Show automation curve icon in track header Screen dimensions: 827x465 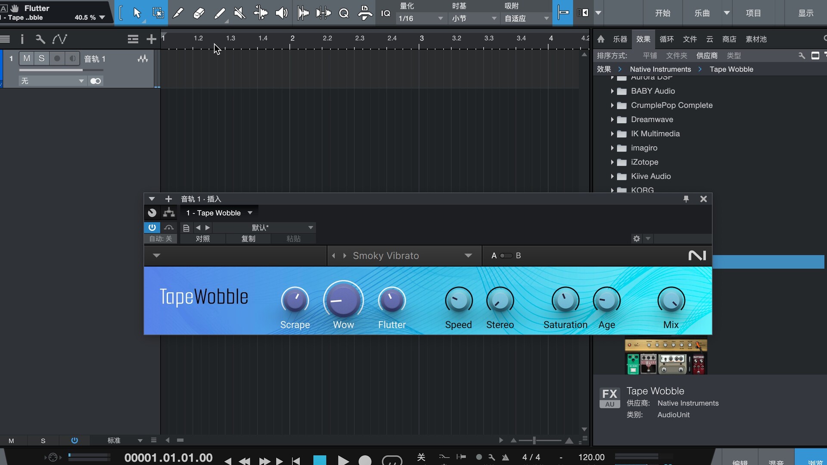[x=59, y=39]
